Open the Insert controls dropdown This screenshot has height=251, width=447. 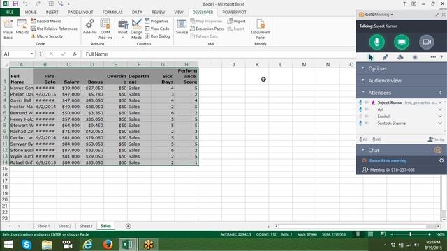123,29
